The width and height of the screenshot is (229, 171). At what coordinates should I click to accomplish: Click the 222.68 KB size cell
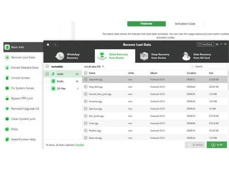pyautogui.click(x=213, y=79)
